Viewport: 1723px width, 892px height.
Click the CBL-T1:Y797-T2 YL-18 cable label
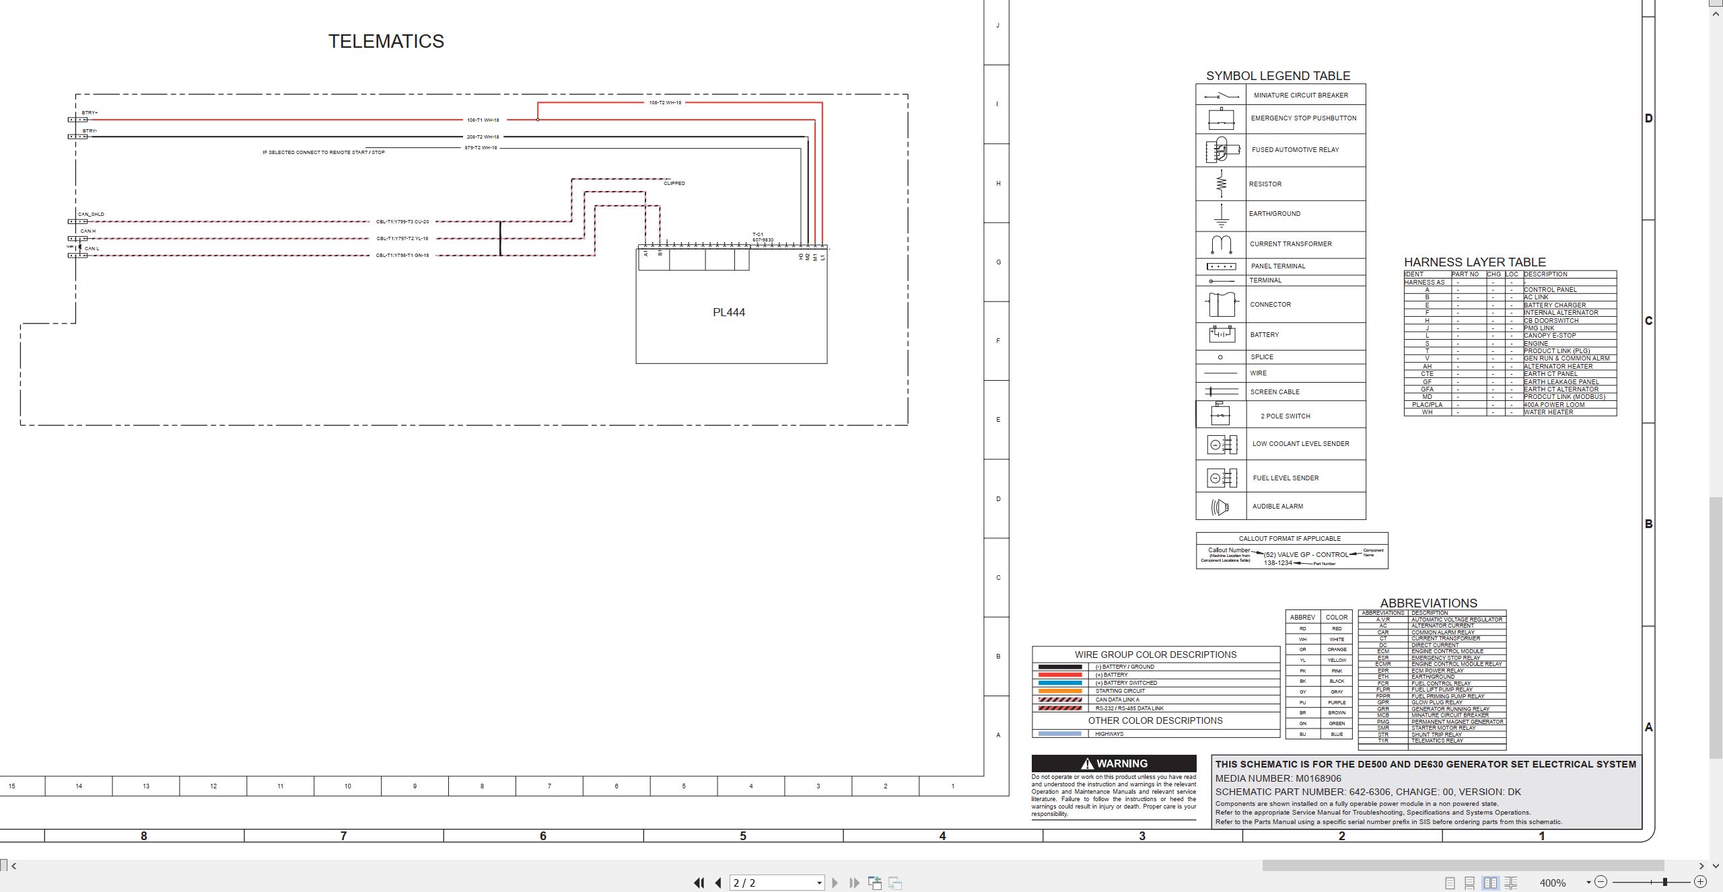pos(402,239)
